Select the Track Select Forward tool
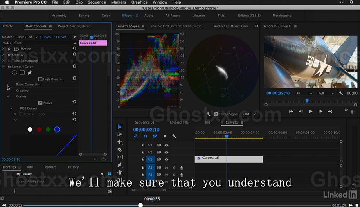360x207 pixels. click(x=119, y=134)
